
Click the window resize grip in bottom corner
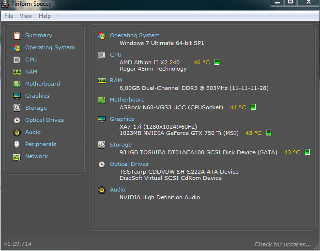[x=317, y=247]
